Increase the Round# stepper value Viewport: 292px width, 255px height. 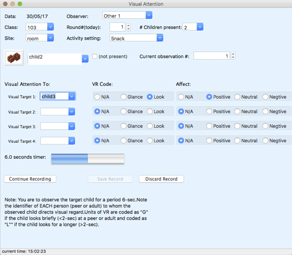[x=128, y=25]
